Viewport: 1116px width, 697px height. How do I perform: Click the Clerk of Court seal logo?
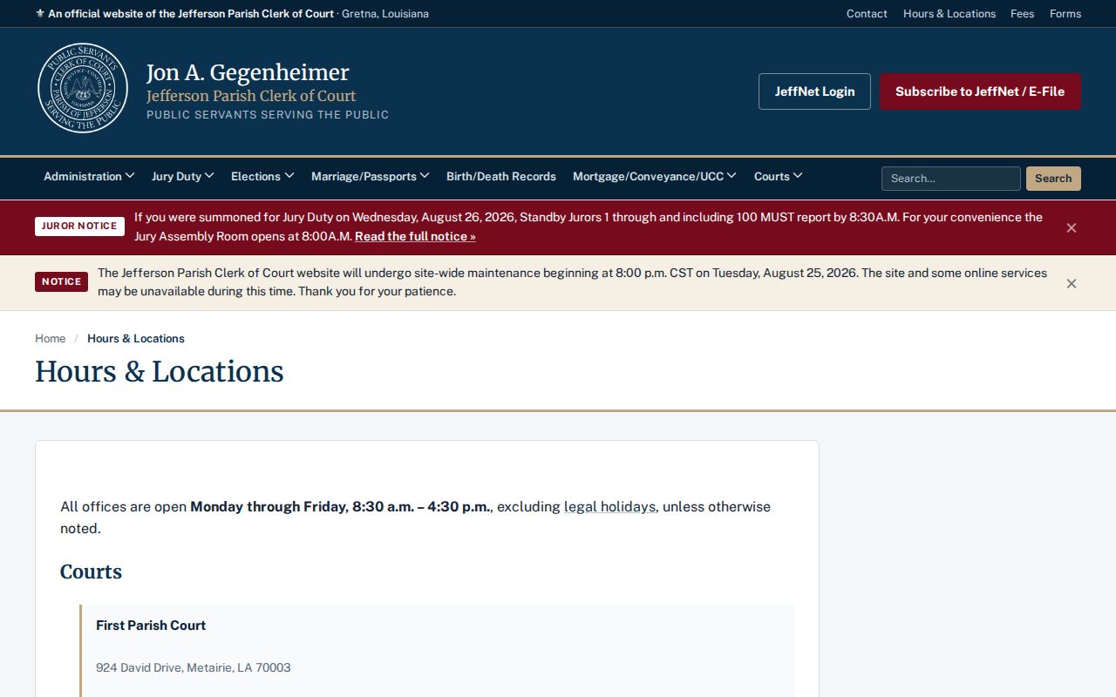point(83,88)
